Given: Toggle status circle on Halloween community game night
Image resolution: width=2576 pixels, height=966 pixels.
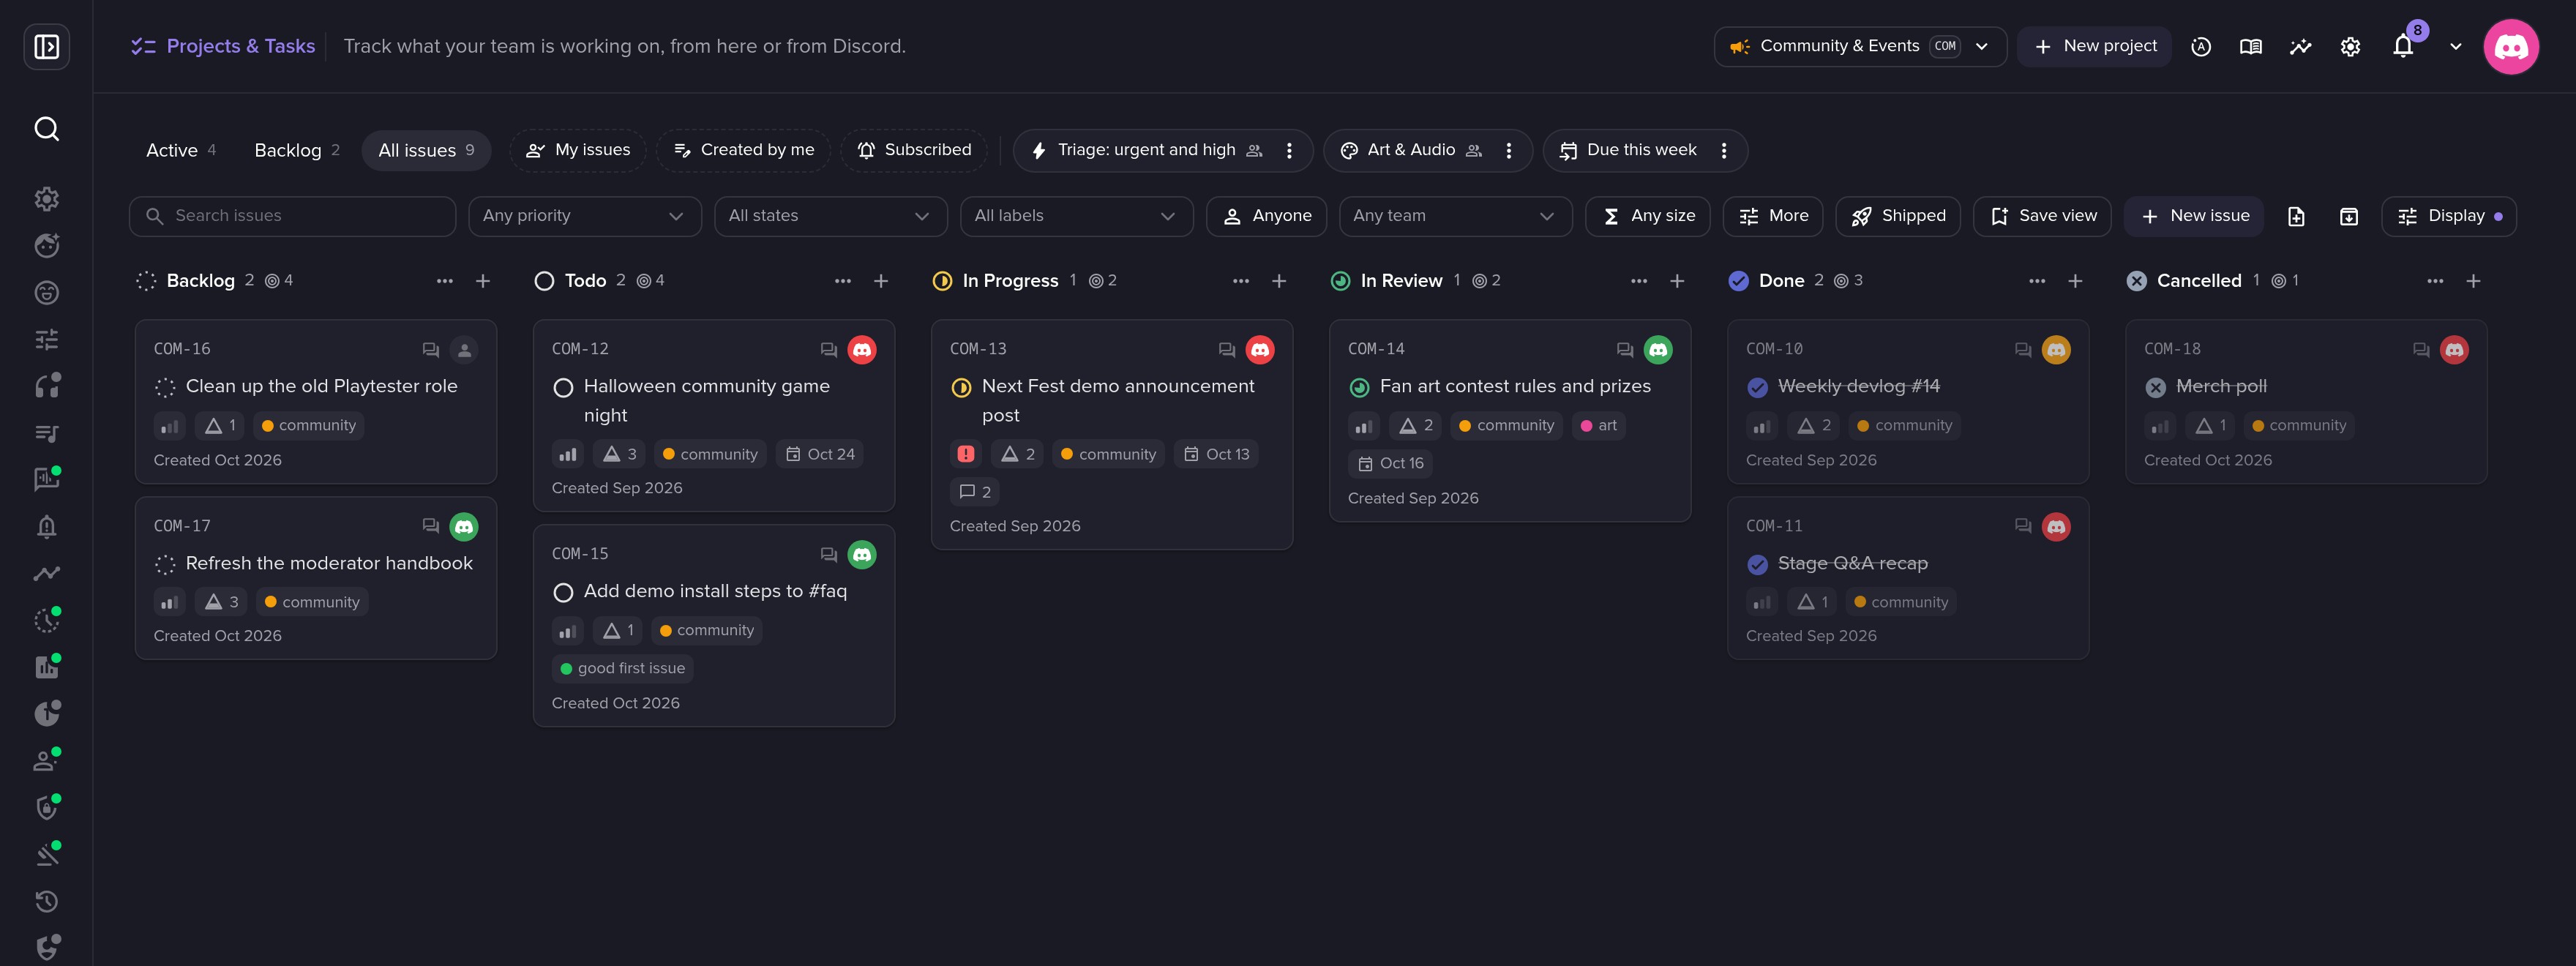Looking at the screenshot, I should point(563,387).
